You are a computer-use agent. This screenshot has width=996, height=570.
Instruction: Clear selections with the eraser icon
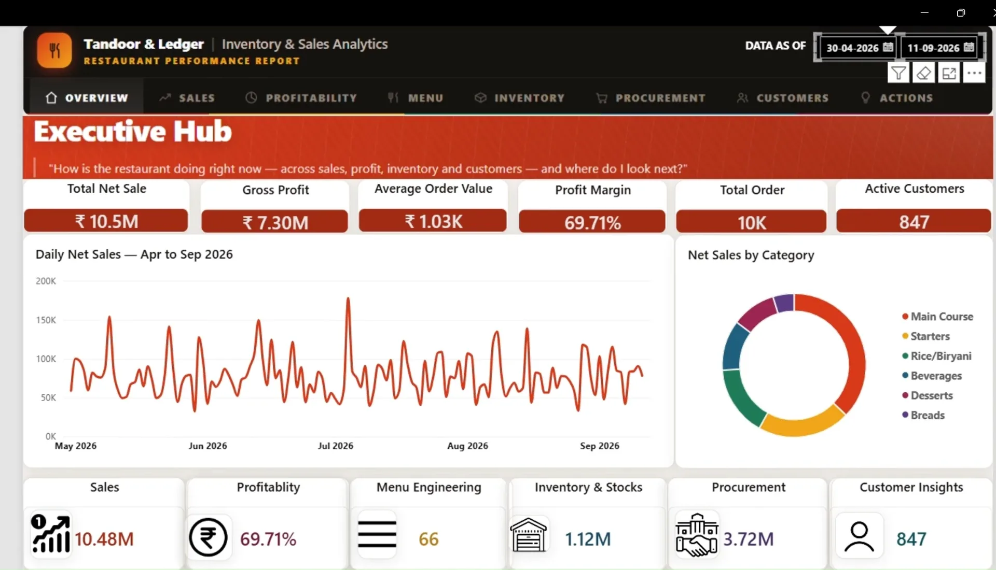click(923, 73)
